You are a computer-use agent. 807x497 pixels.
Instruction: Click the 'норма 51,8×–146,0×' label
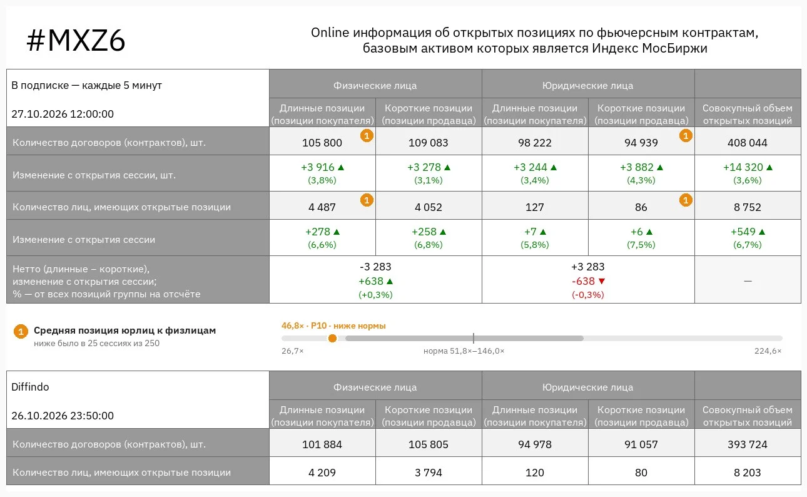point(464,351)
